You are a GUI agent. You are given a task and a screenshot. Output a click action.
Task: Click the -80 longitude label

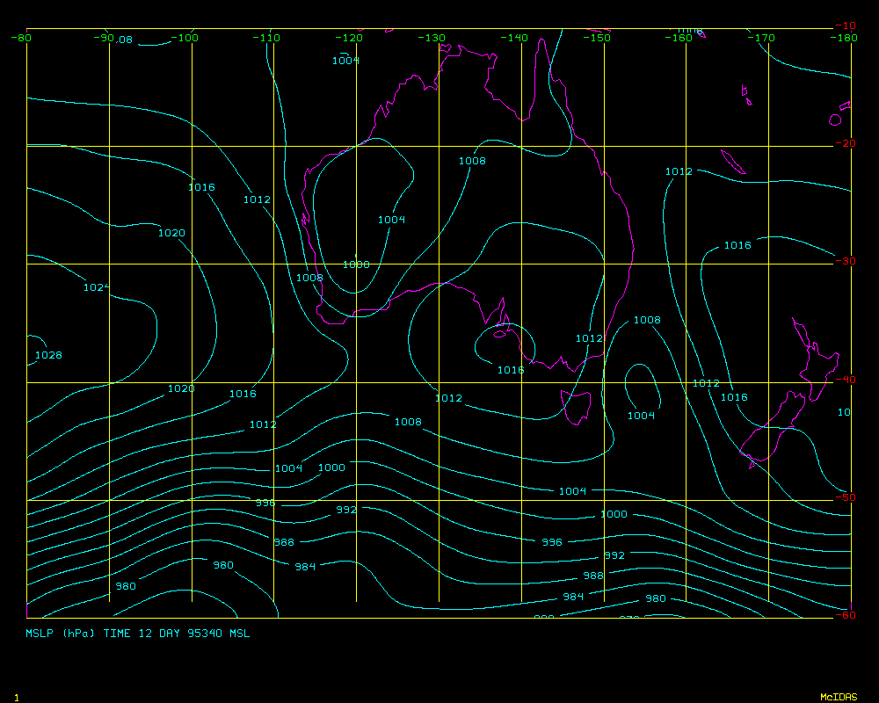click(x=21, y=38)
